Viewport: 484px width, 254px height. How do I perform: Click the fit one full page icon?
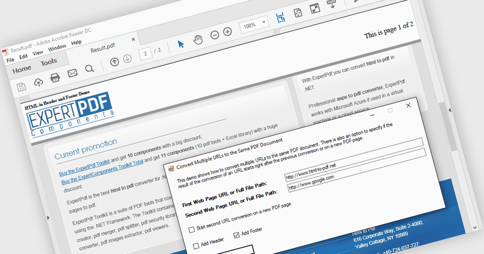298,13
